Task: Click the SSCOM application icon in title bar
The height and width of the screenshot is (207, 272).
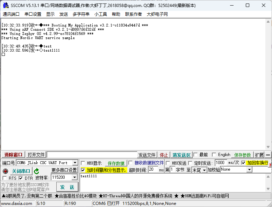Action: 6,5
